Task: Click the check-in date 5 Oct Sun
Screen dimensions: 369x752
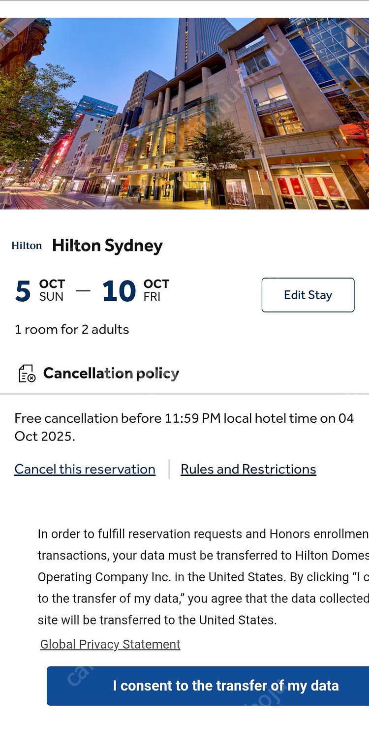Action: pyautogui.click(x=40, y=291)
